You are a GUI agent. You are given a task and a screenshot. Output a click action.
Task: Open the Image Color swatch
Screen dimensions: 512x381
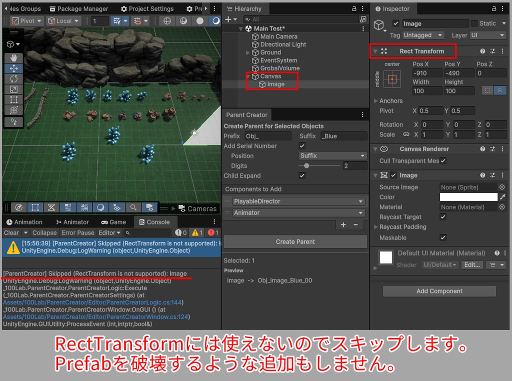pos(468,197)
